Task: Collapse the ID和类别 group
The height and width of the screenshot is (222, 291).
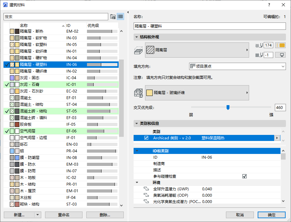Action: point(137,151)
